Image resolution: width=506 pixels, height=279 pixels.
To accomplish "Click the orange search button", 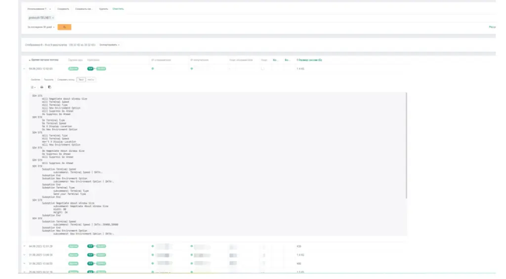I will [x=64, y=27].
